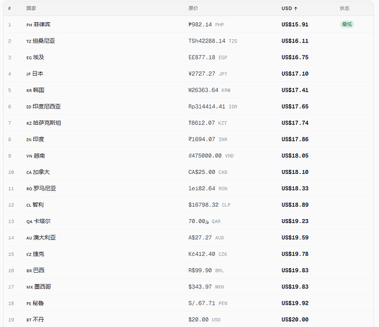The height and width of the screenshot is (327, 379).
Task: Select the BT 不丹 country cell
Action: coord(35,320)
